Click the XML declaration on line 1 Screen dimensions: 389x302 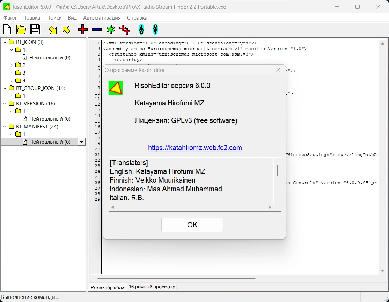click(180, 43)
